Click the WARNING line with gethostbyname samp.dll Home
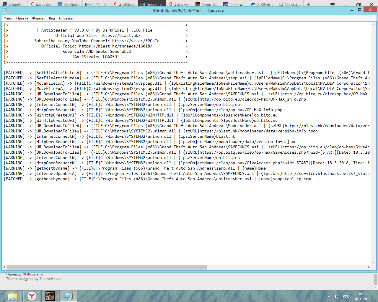The width and height of the screenshot is (378, 302). pos(135,168)
